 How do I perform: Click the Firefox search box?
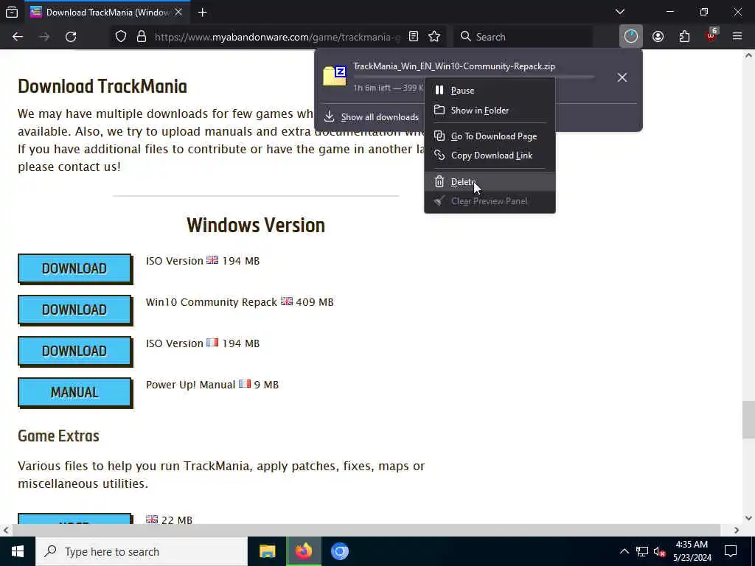click(x=523, y=37)
